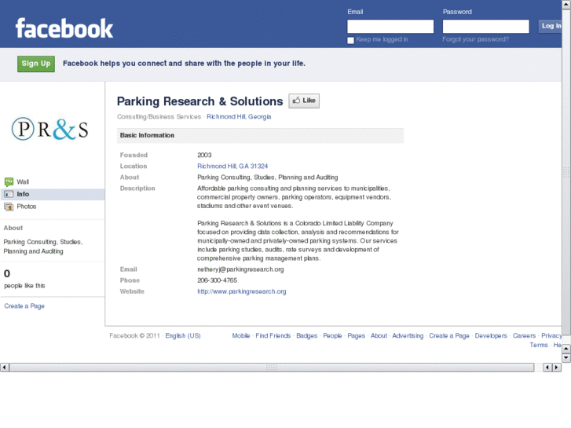This screenshot has height=428, width=571.
Task: Open the Pages footer link
Action: 356,335
